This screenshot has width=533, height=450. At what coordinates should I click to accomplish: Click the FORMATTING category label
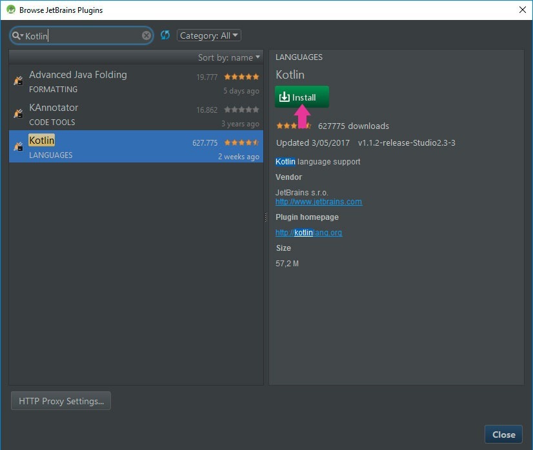(54, 90)
